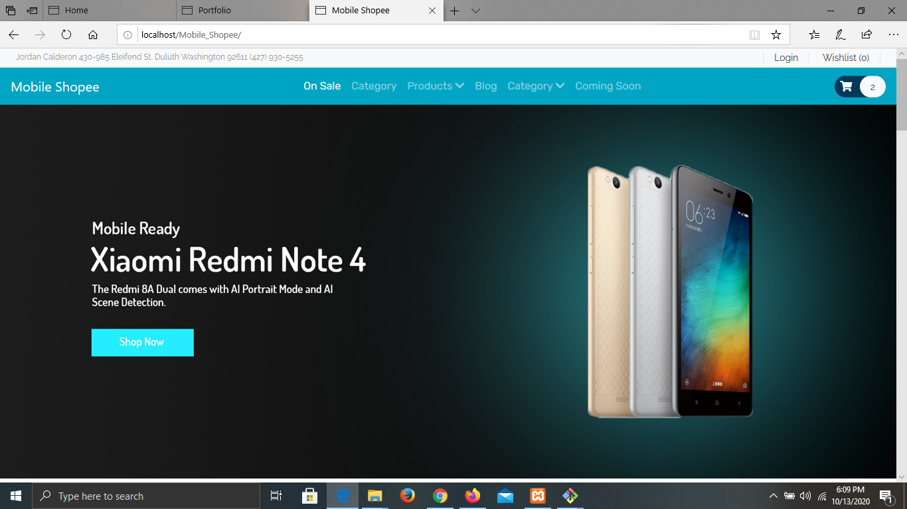Image resolution: width=907 pixels, height=509 pixels.
Task: Click the Mobile Ready subtitle text
Action: [136, 229]
